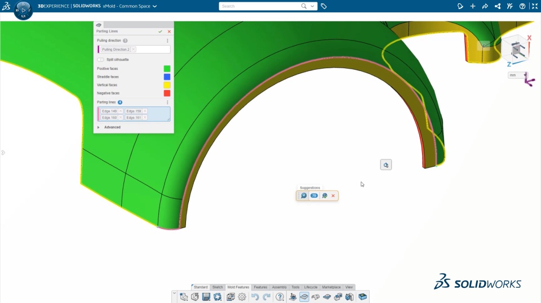Screen dimensions: 541x303
Task: Click the floating zoom tool button
Action: coord(385,165)
